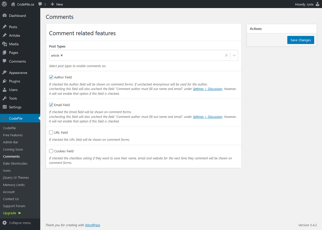Image resolution: width=322 pixels, height=230 pixels.
Task: Enable the Cookies Field checkbox
Action: pos(51,151)
